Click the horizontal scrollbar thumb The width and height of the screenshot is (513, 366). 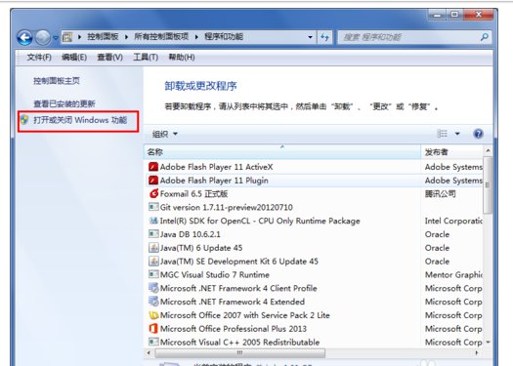click(x=239, y=353)
